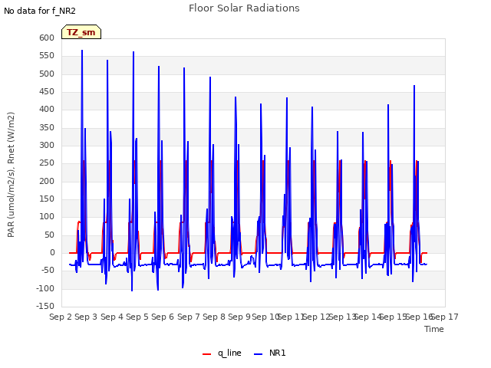Click the 0 y-axis tick label

coord(52,253)
